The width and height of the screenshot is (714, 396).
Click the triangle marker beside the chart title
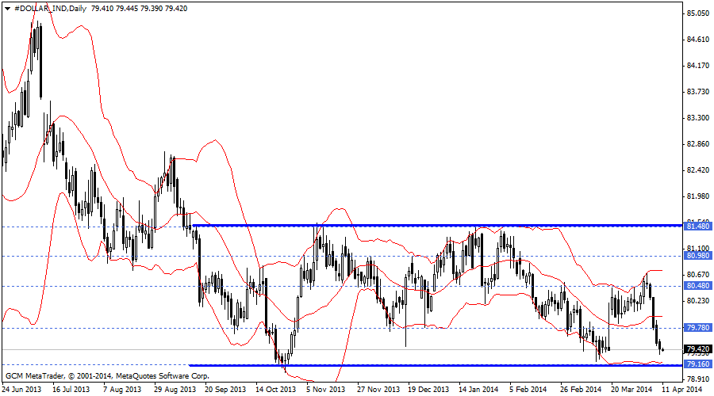click(x=8, y=9)
